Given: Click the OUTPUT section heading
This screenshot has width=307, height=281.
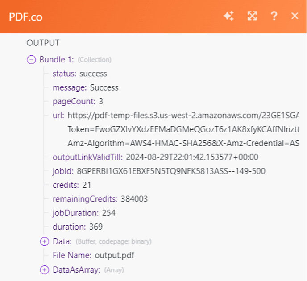Looking at the screenshot, I should pyautogui.click(x=43, y=43).
